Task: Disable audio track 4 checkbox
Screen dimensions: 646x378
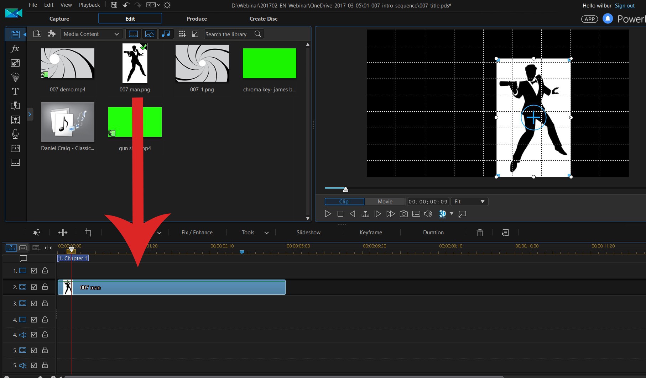Action: click(34, 335)
